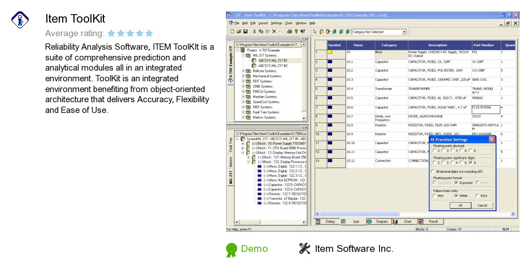The width and height of the screenshot is (531, 275).
Task: Click the What's This help pointer icon
Action: click(x=303, y=32)
